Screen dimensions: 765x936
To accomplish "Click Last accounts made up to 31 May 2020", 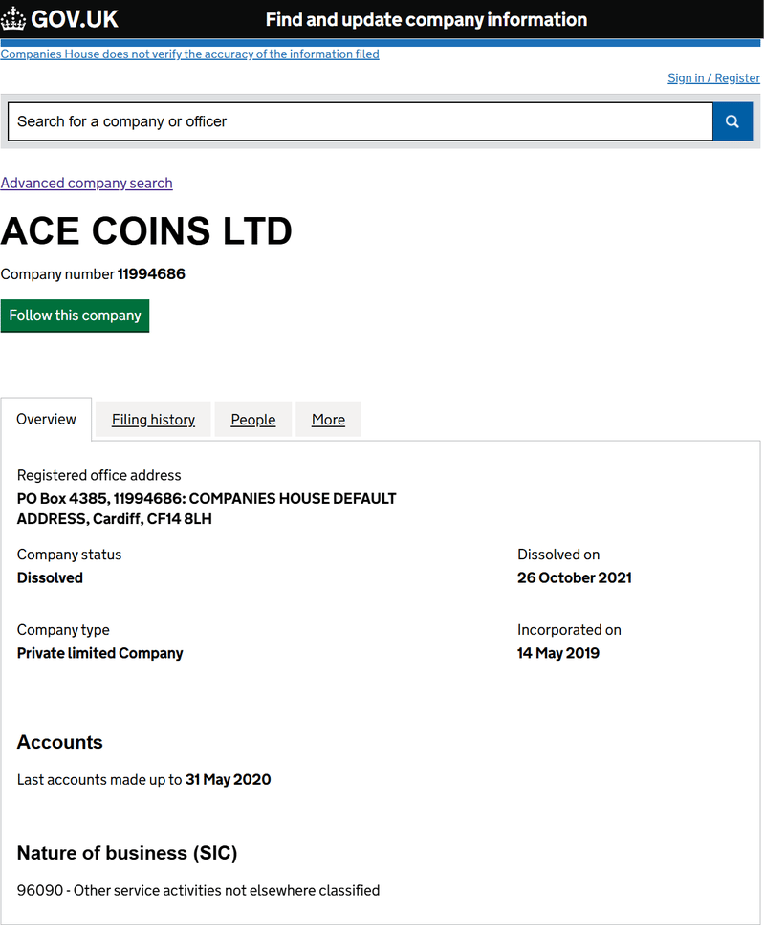I will tap(144, 780).
